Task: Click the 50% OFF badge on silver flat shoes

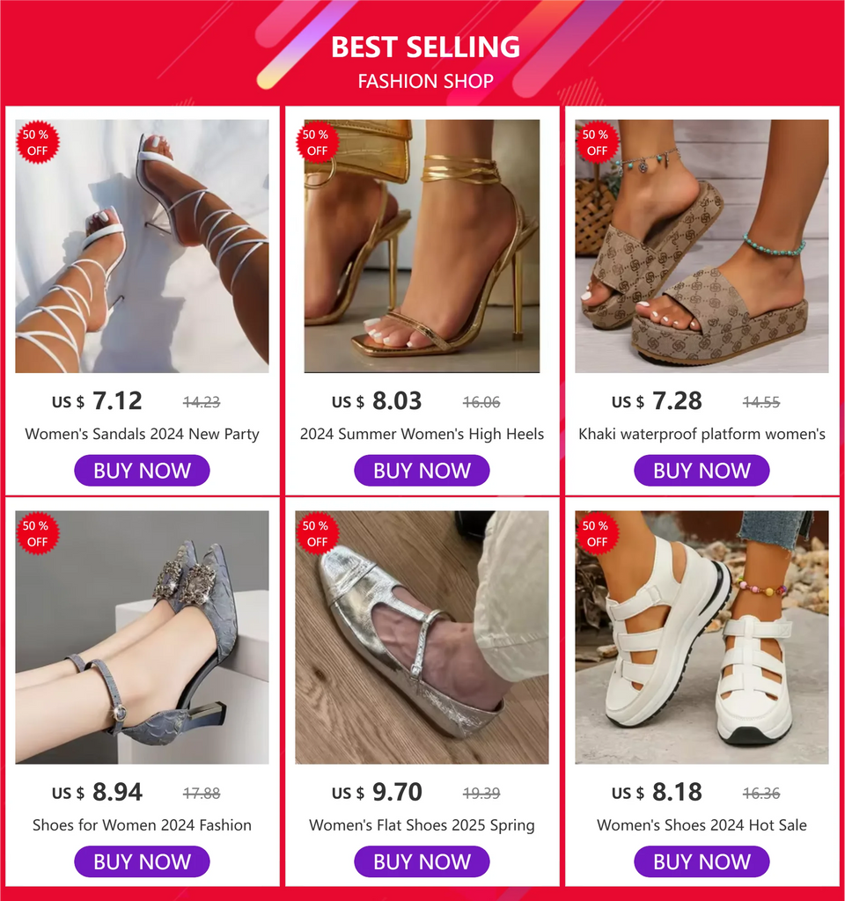Action: (316, 533)
